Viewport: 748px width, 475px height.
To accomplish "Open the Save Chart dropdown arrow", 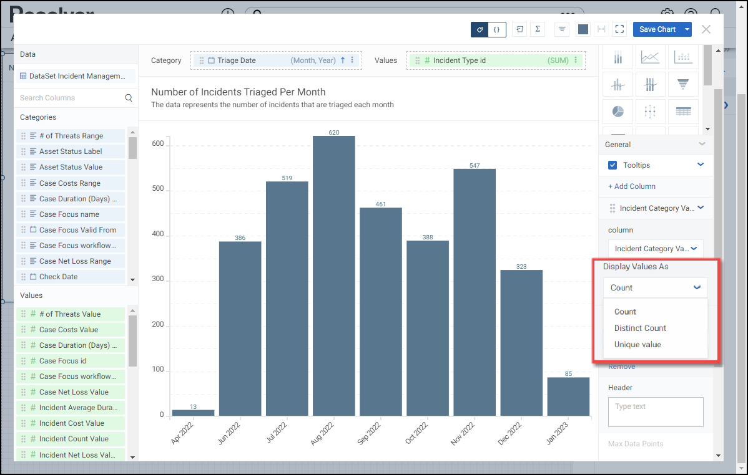I will click(687, 29).
